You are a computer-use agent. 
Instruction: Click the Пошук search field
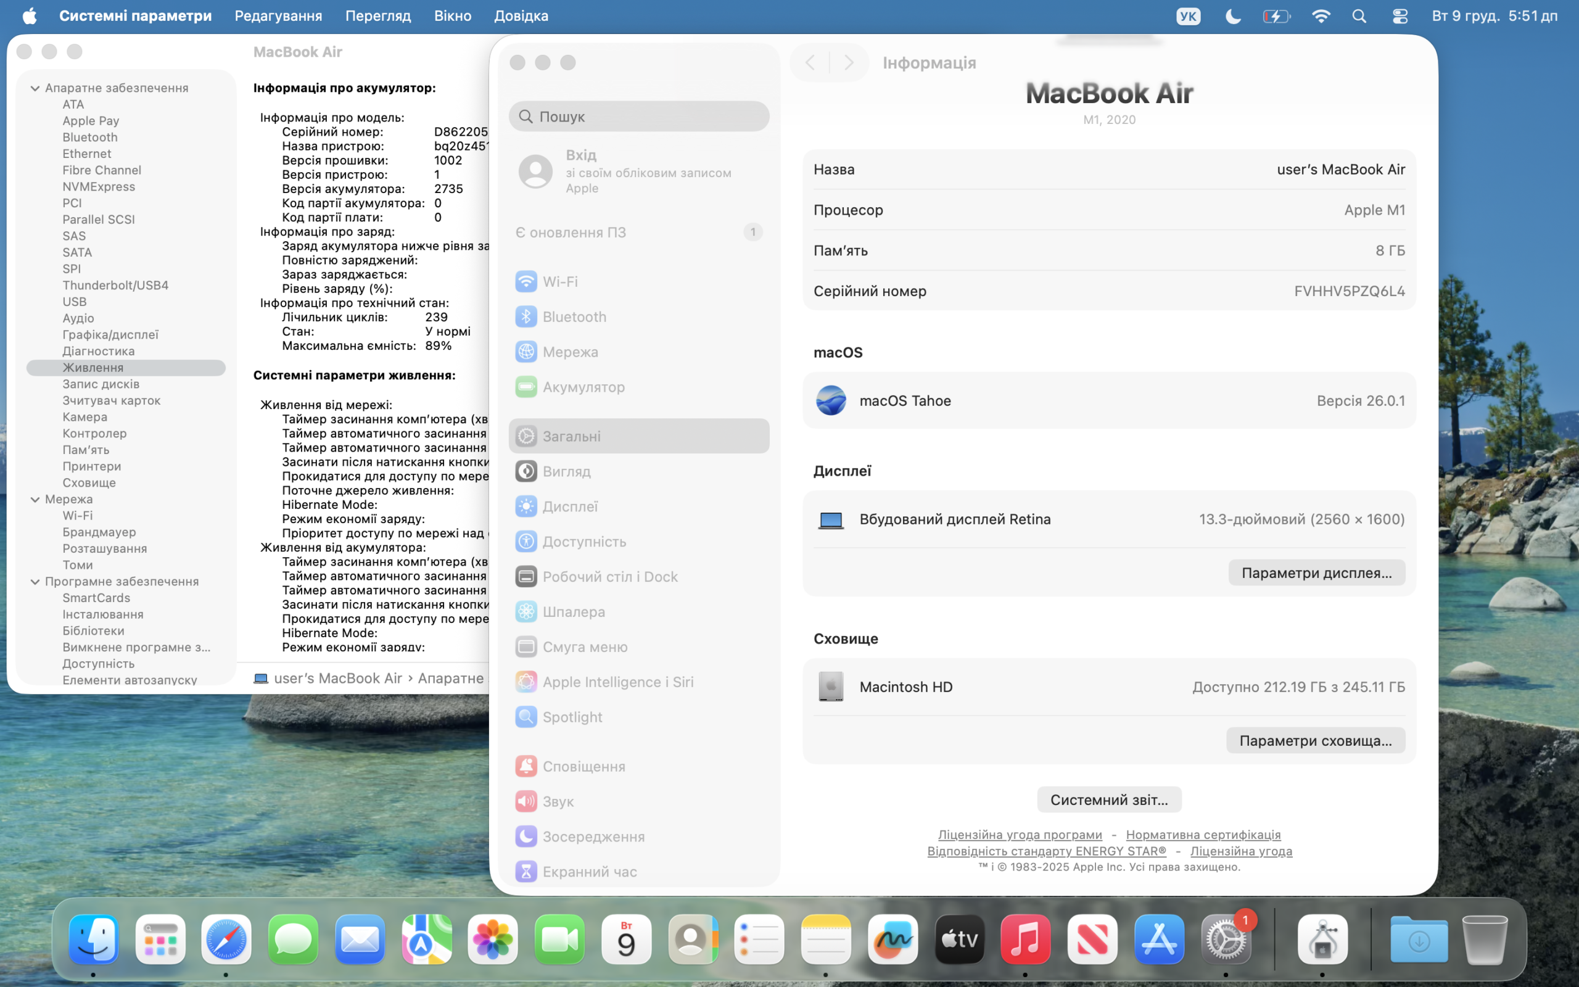(640, 116)
